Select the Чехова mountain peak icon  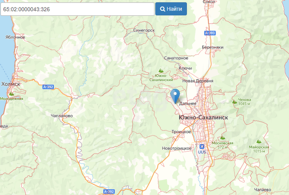[x=234, y=102]
